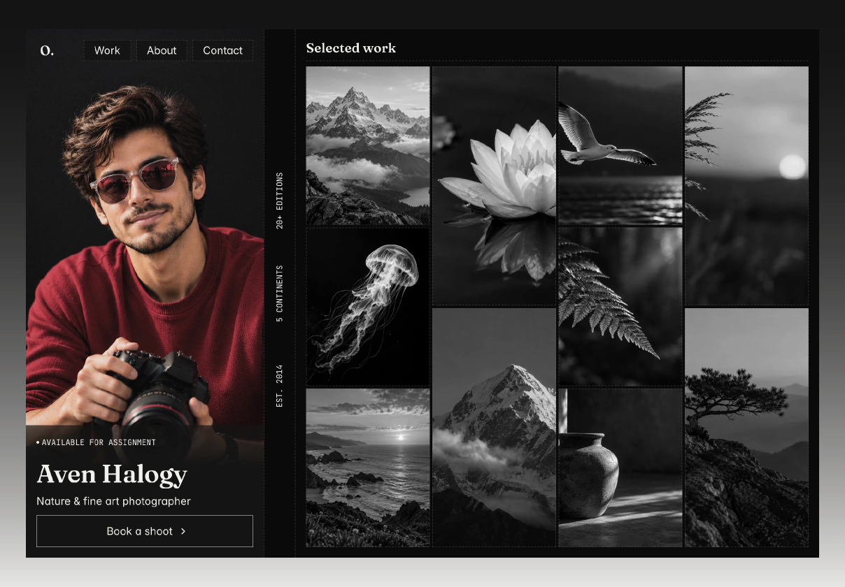
Task: Click the Book a shoot button
Action: pos(145,531)
